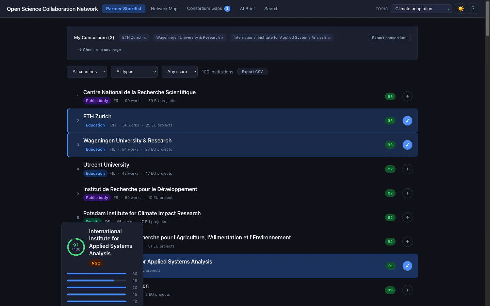490x306 pixels.
Task: Open the Consortium Gaps tab
Action: click(209, 9)
